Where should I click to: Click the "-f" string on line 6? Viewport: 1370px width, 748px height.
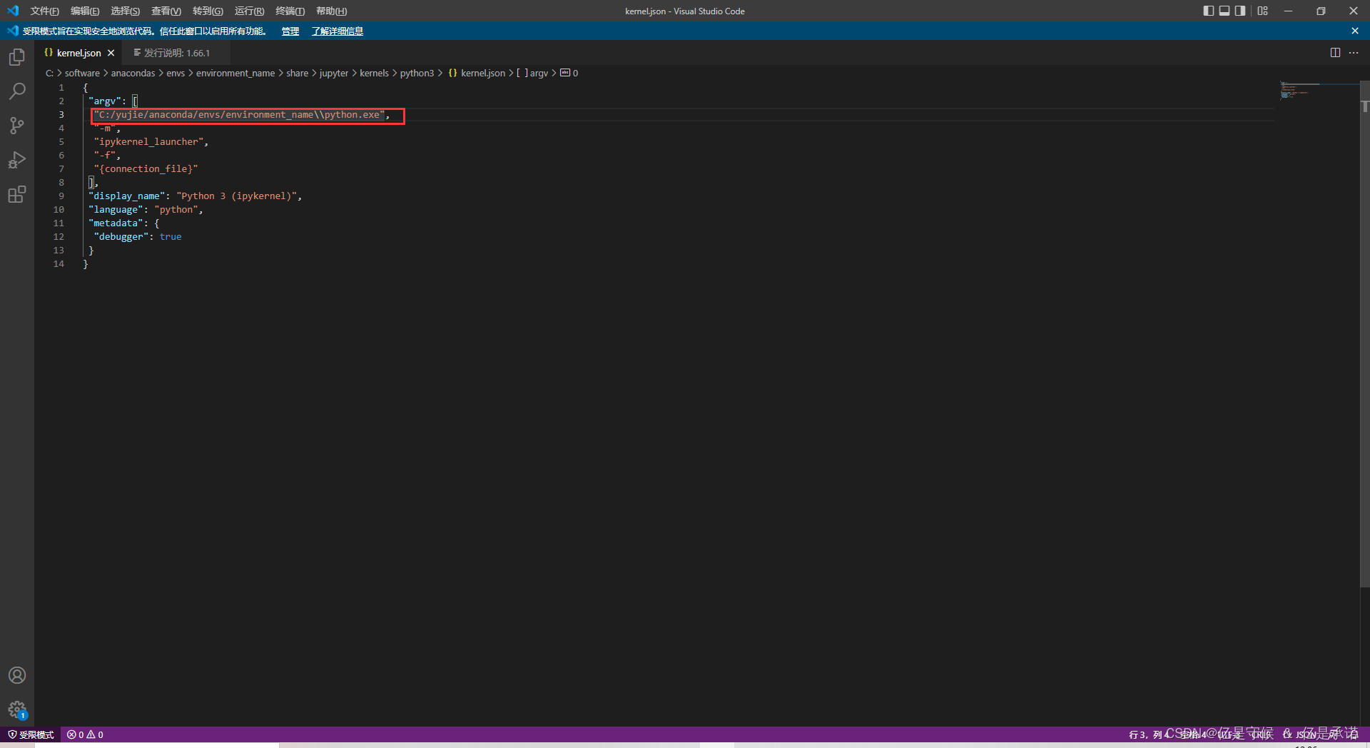(x=105, y=156)
